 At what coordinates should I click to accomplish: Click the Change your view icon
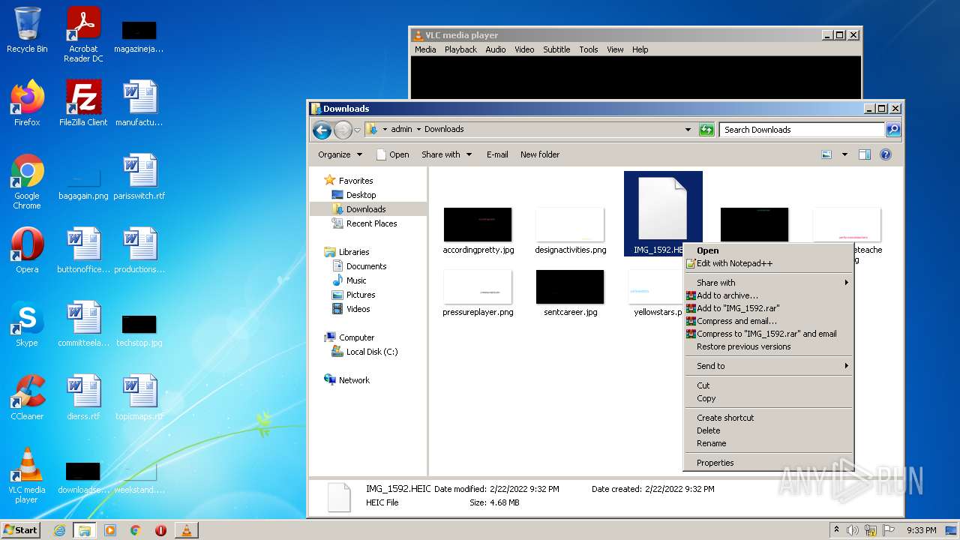(826, 154)
